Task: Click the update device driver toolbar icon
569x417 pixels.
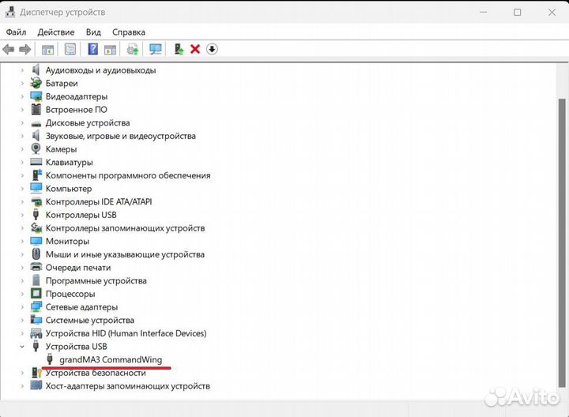Action: point(179,49)
